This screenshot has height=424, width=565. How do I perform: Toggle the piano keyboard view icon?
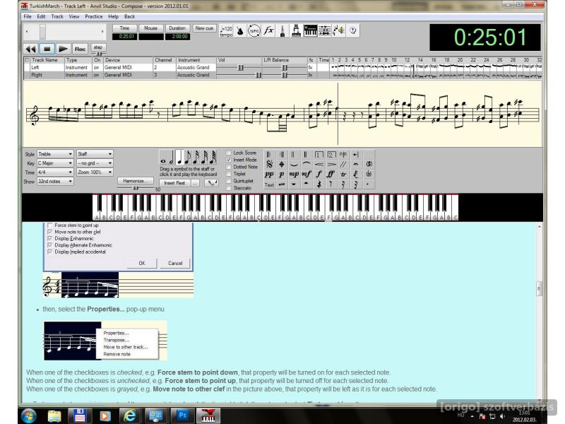coord(310,31)
